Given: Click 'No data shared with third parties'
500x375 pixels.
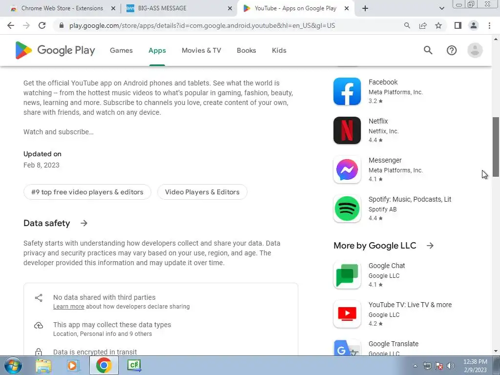Looking at the screenshot, I should coord(104,297).
